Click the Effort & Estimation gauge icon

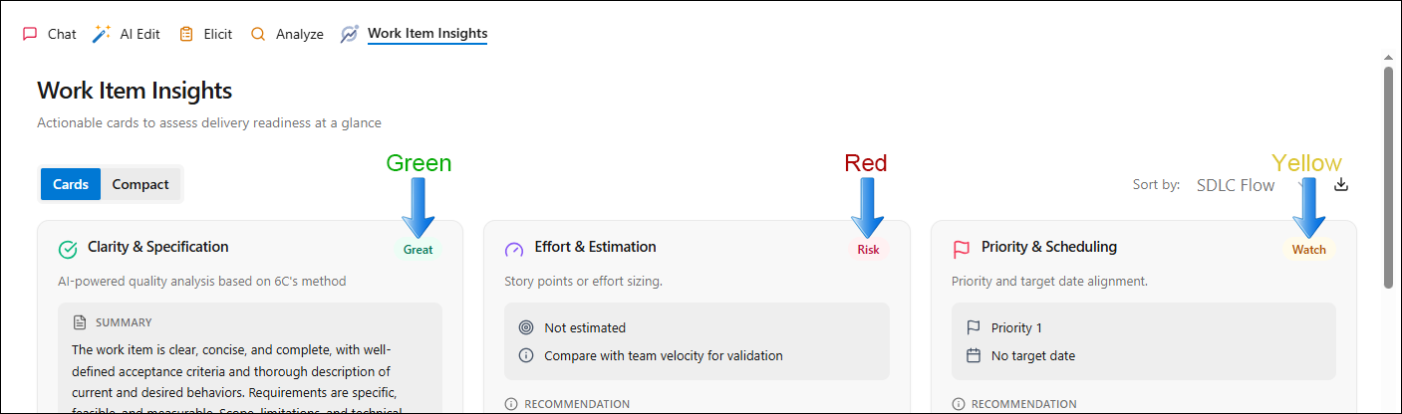(514, 249)
